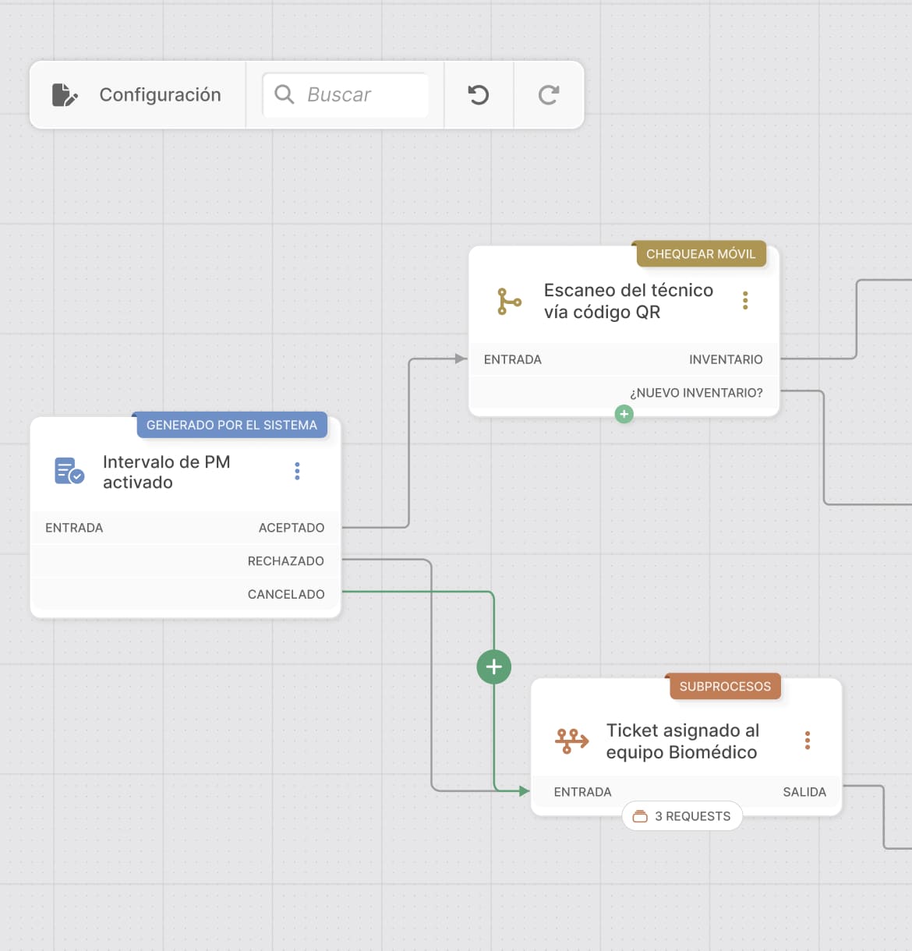Click the magnifier icon in search box
This screenshot has width=912, height=951.
point(285,94)
